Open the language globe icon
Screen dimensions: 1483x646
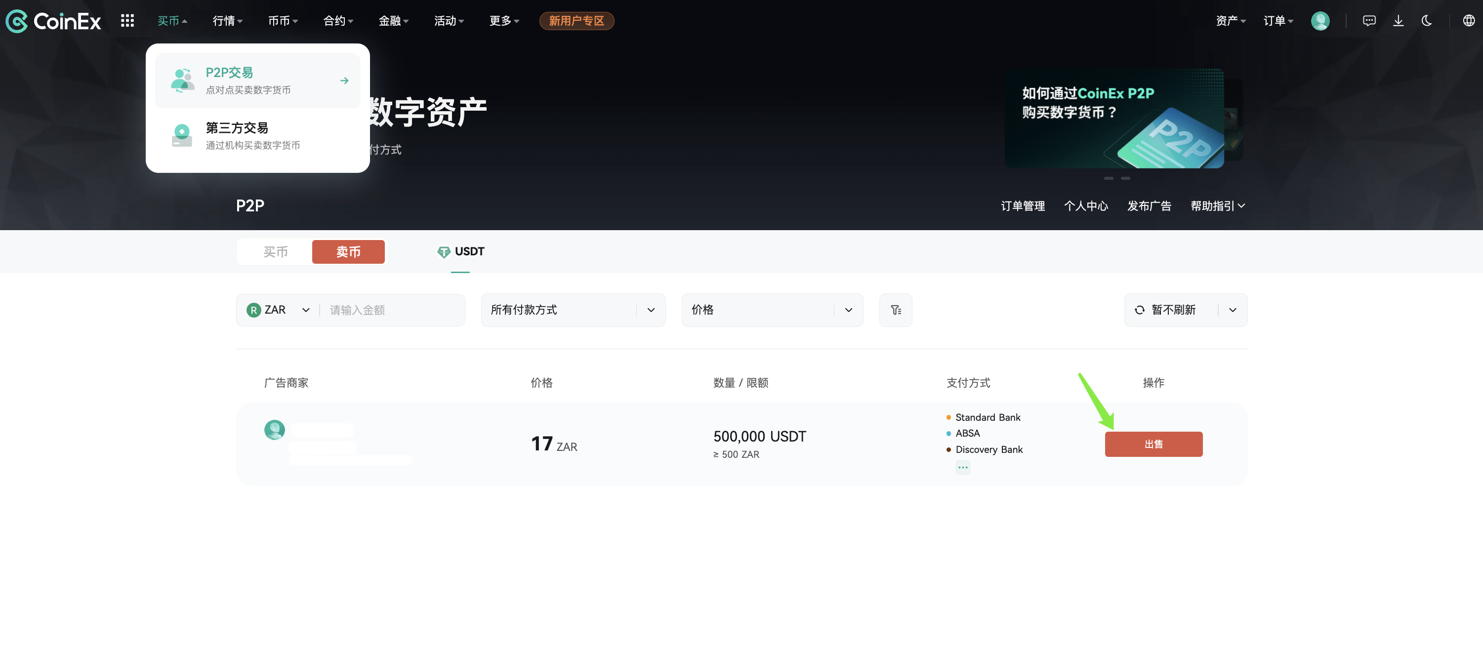pos(1469,21)
